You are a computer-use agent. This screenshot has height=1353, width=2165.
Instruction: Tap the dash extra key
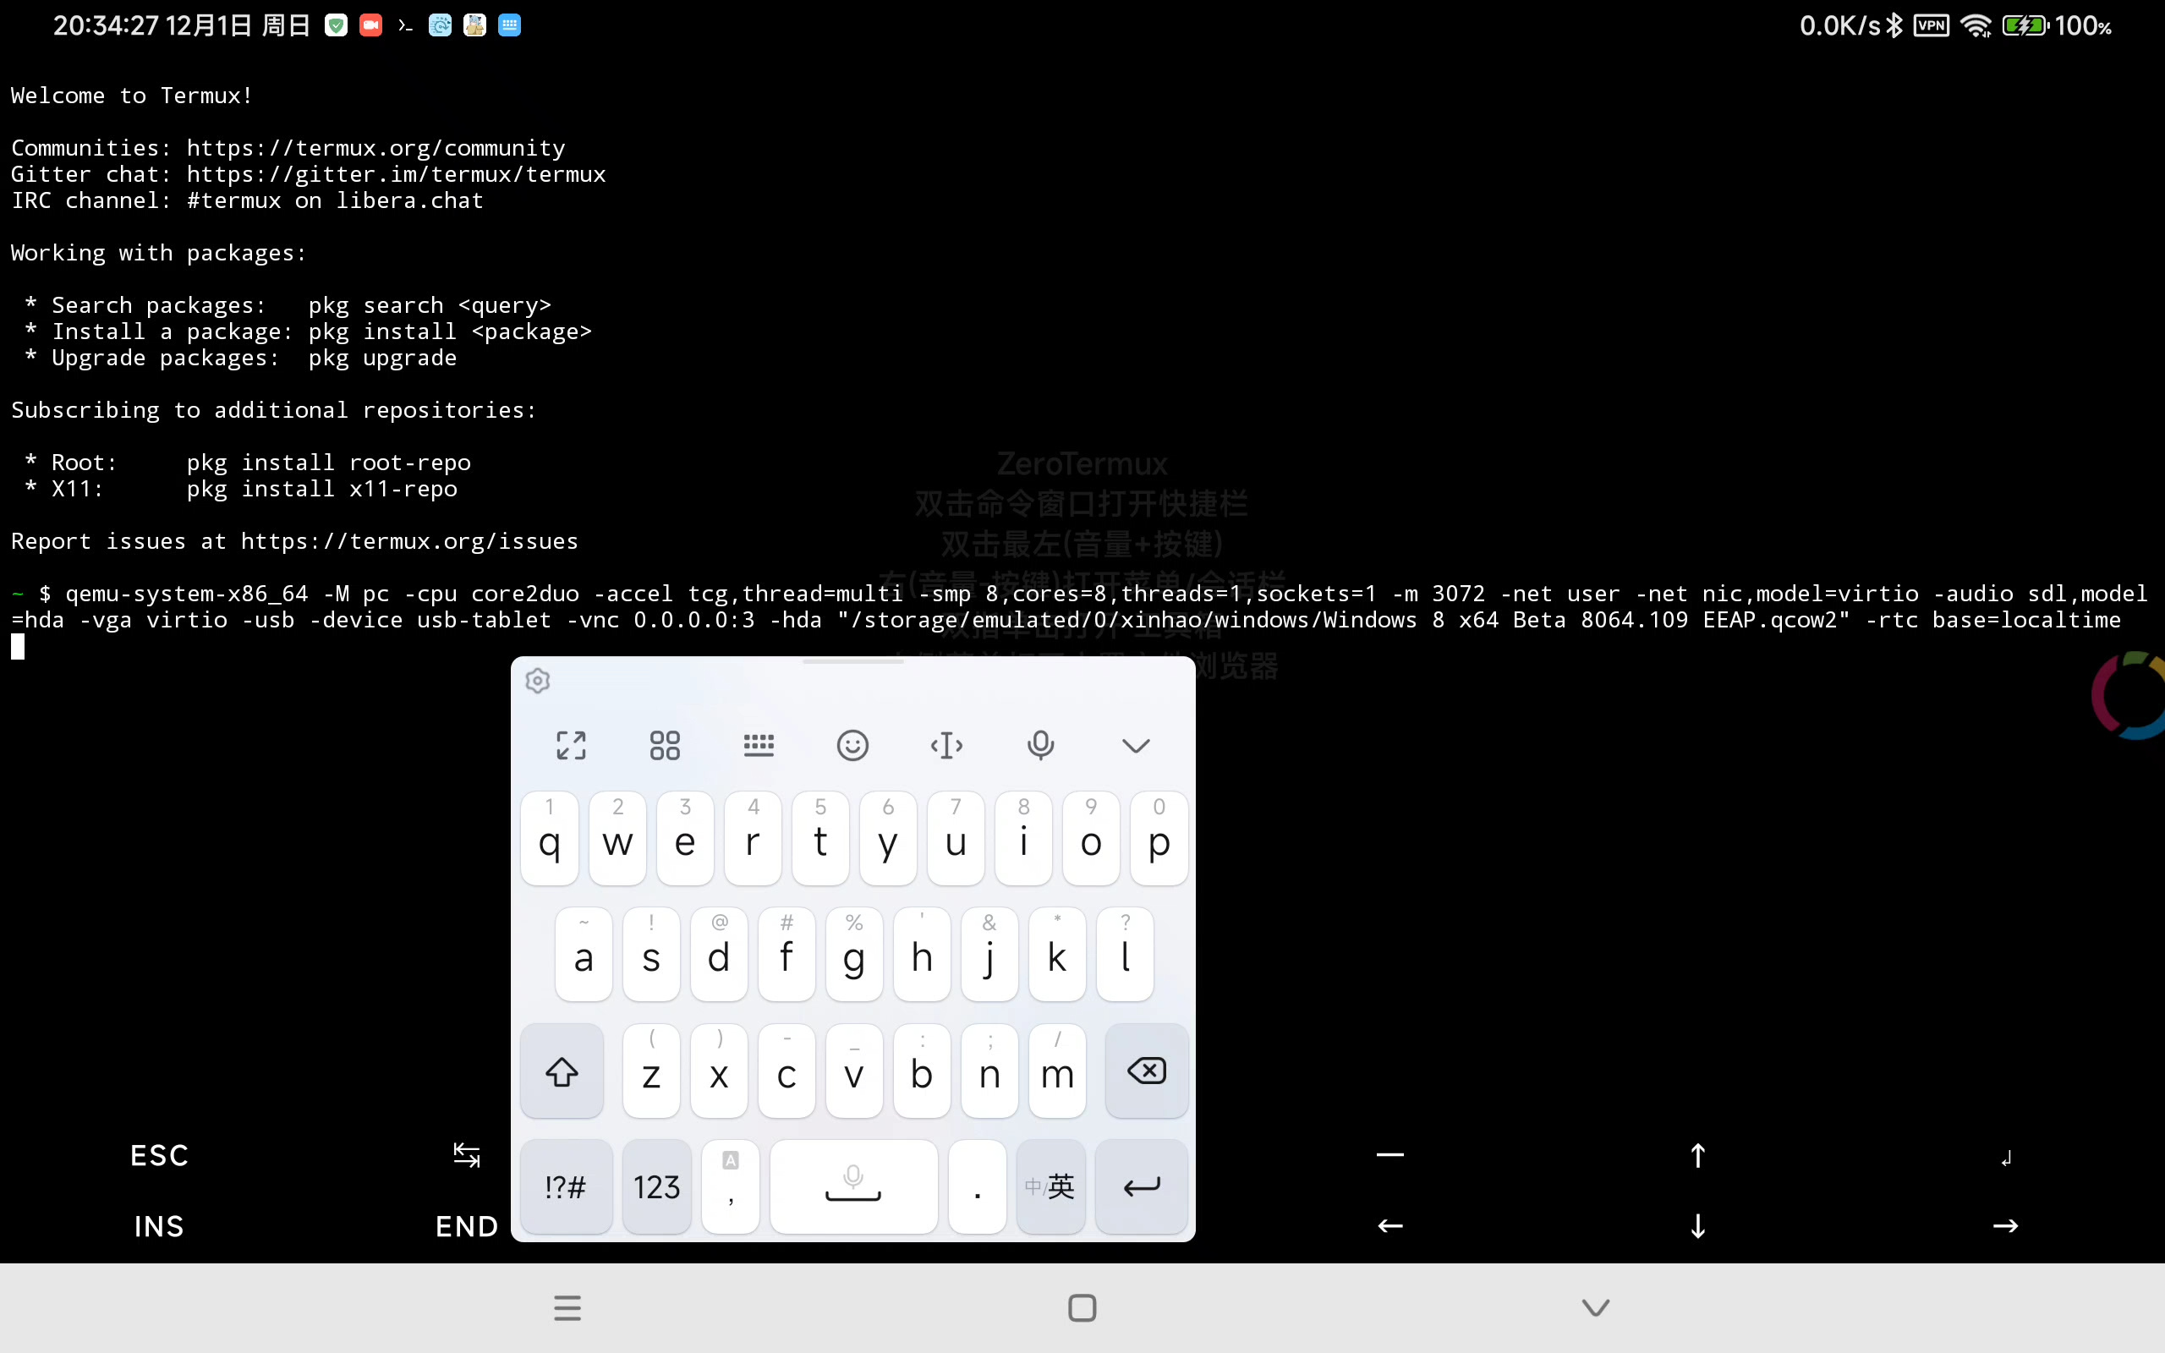[1389, 1155]
